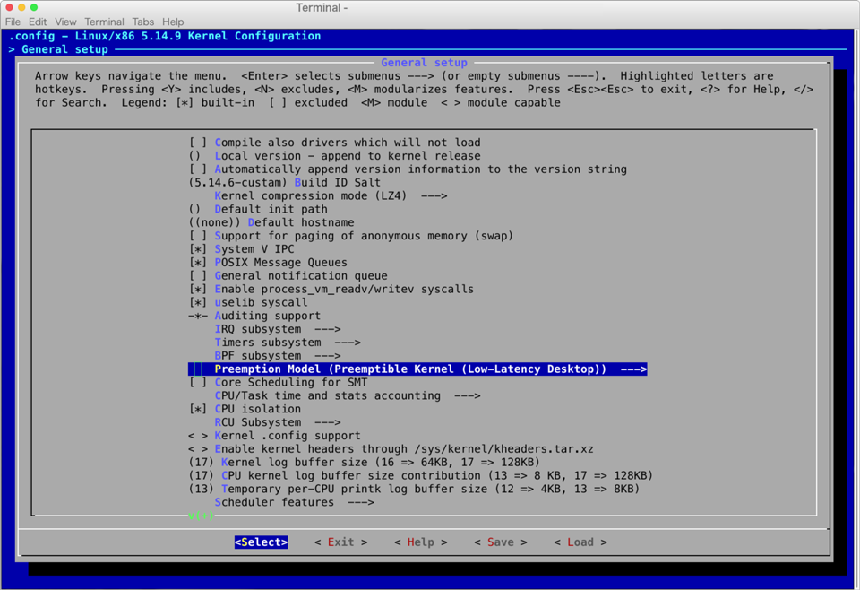Expand IRQ subsystem submenu
This screenshot has width=860, height=590.
coord(278,329)
